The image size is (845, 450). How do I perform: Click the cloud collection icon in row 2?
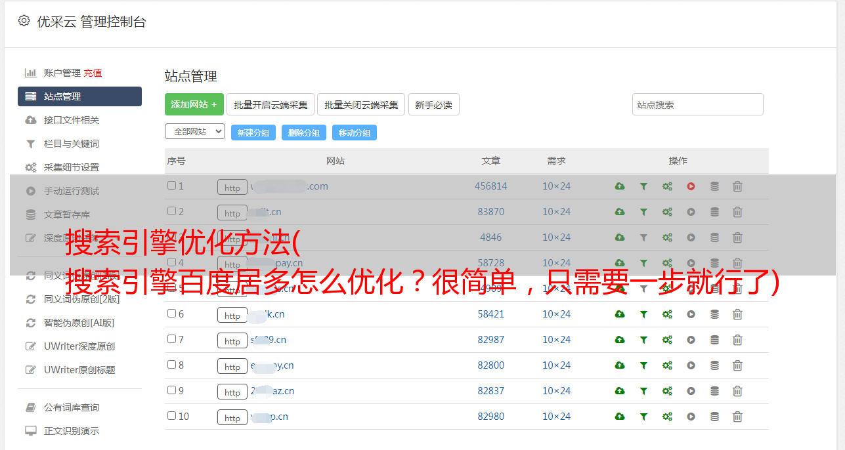(x=620, y=212)
